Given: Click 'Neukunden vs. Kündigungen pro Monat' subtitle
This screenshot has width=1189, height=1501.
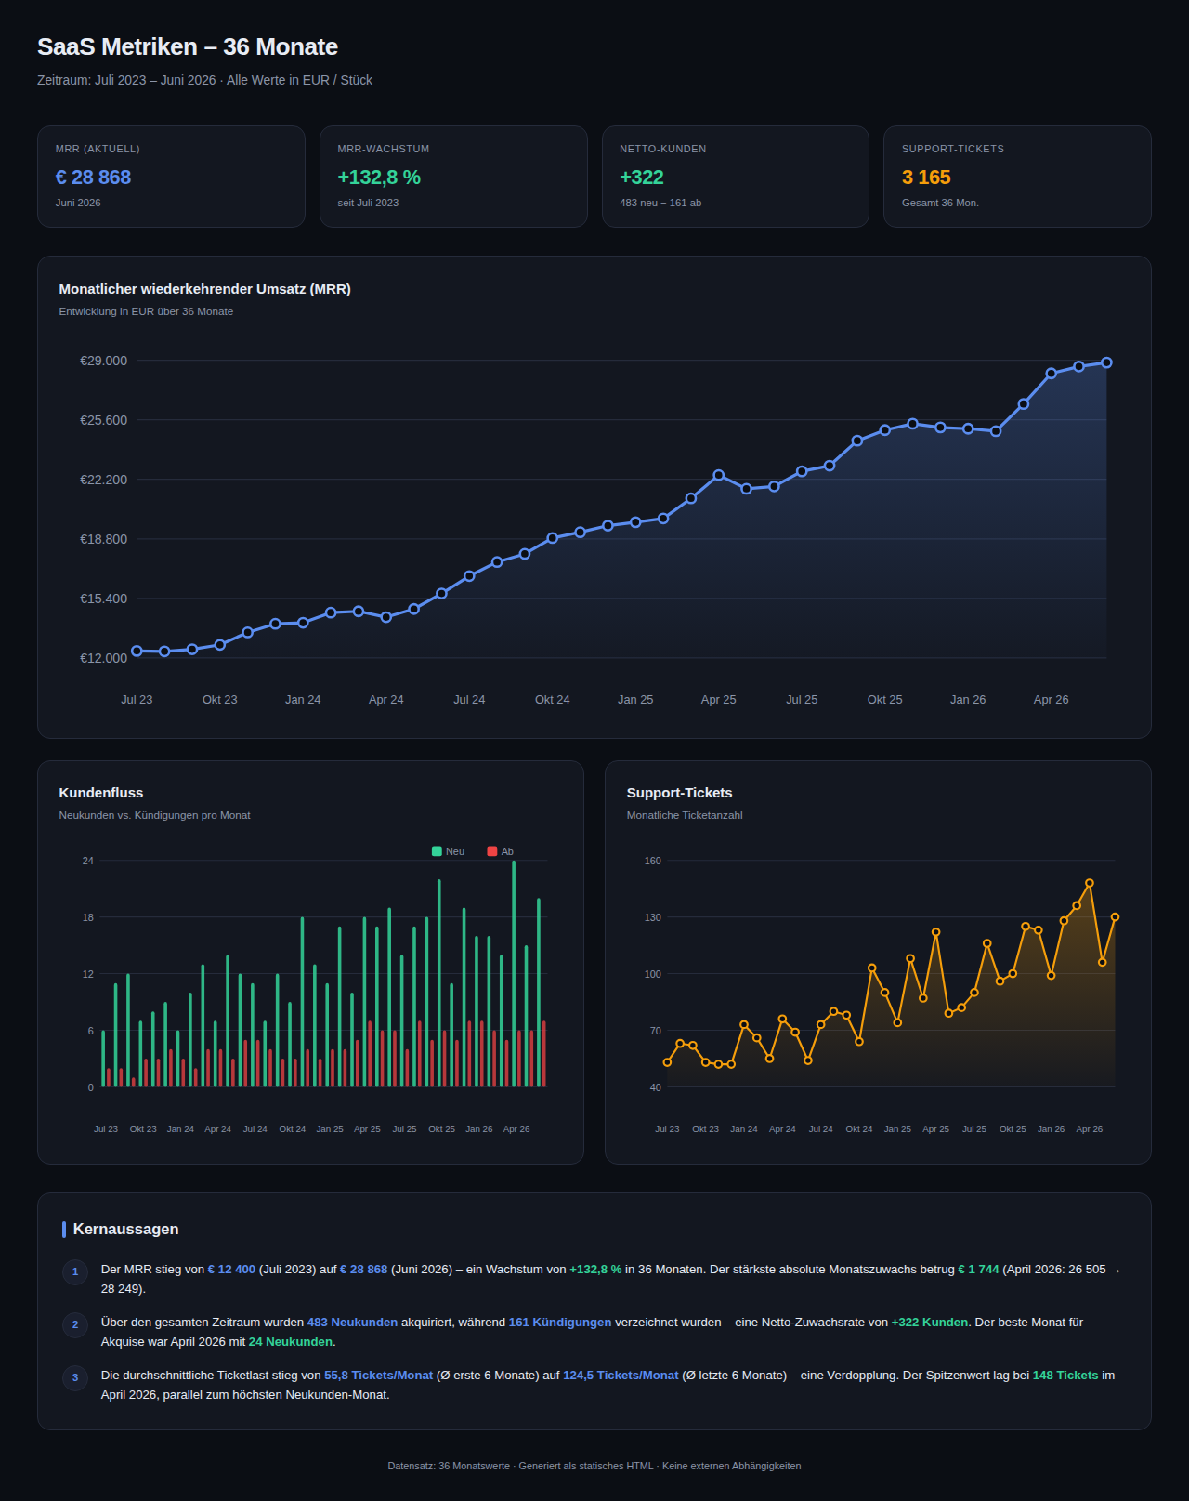Looking at the screenshot, I should pos(154,815).
